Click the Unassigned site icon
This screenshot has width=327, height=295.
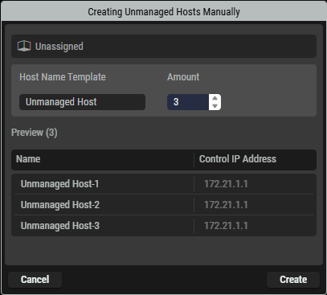click(24, 46)
